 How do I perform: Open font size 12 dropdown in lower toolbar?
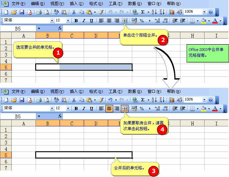point(68,108)
